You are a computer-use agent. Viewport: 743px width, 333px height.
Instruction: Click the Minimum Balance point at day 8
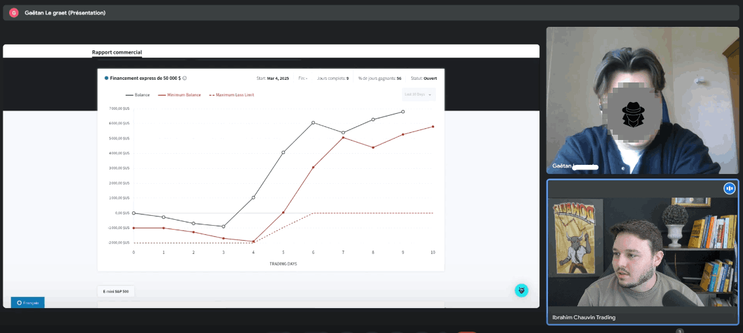click(373, 147)
